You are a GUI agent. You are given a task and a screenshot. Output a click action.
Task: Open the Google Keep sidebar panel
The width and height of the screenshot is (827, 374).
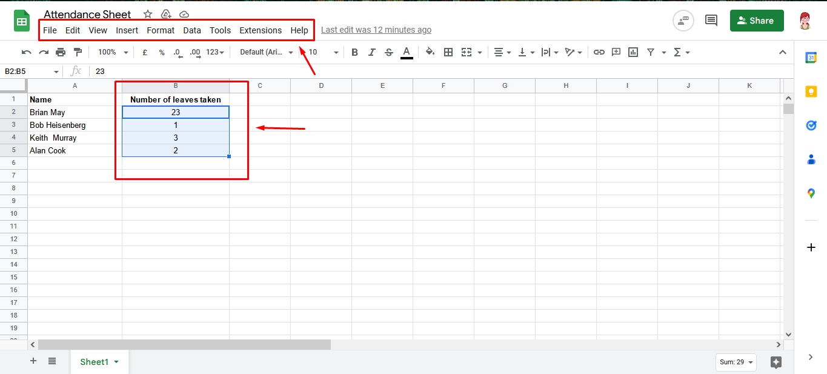click(x=811, y=91)
